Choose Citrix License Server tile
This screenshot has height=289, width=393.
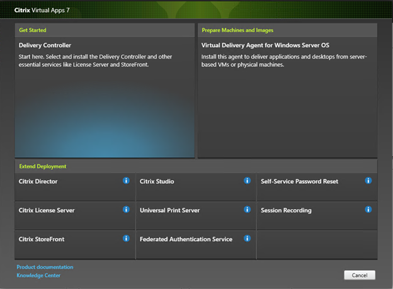click(x=75, y=216)
